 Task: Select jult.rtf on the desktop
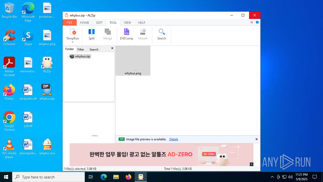[x=28, y=120]
